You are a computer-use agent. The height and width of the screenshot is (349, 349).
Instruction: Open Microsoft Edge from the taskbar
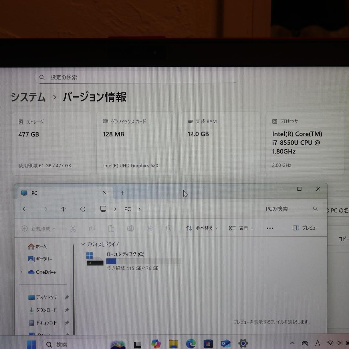[191, 344]
